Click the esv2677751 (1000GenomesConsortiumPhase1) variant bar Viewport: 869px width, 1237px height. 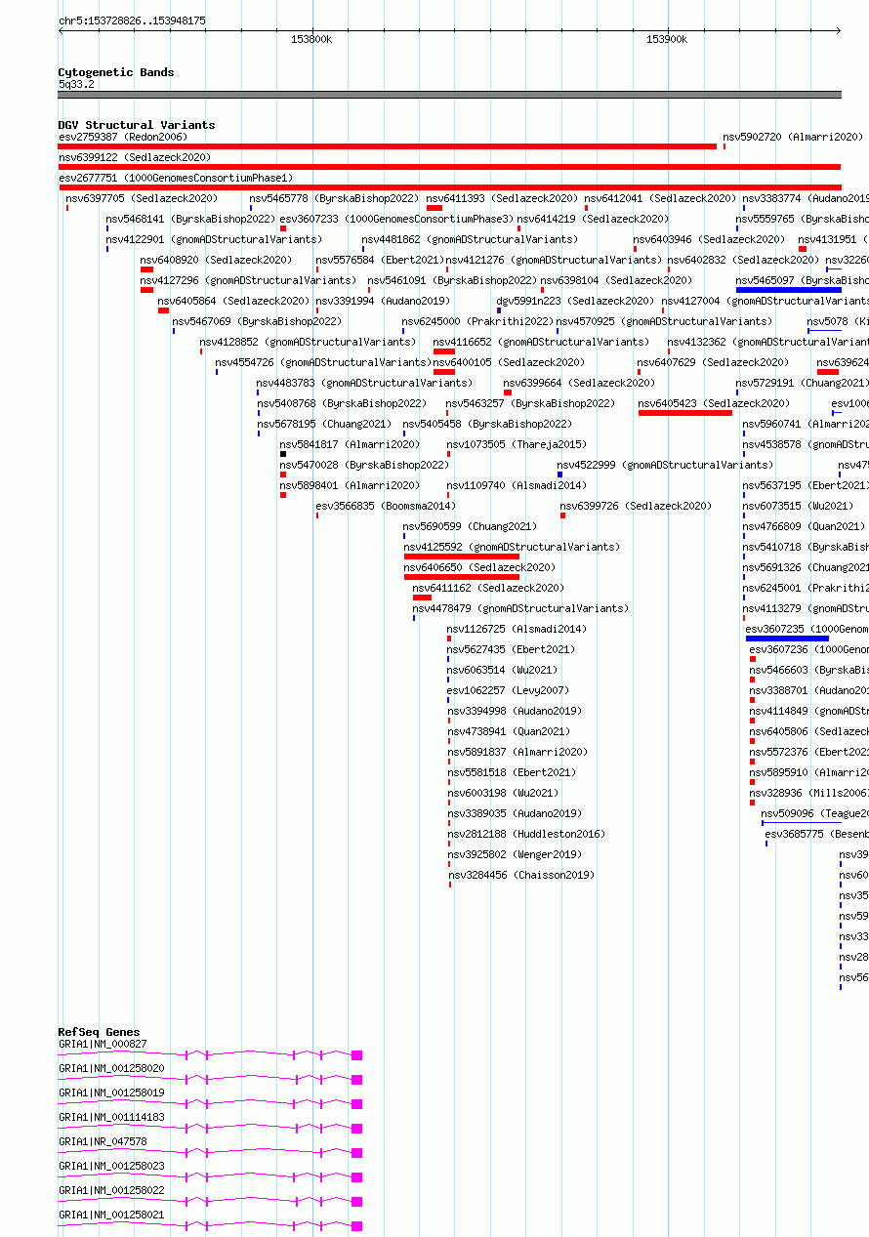pos(449,187)
